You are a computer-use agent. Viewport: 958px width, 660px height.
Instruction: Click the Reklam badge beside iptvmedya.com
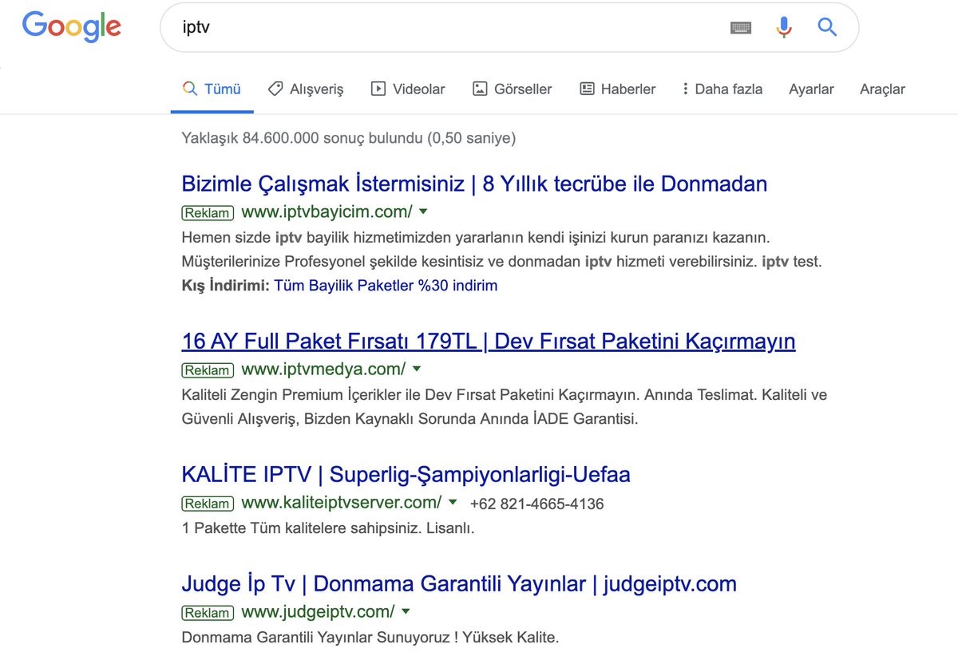click(x=208, y=370)
